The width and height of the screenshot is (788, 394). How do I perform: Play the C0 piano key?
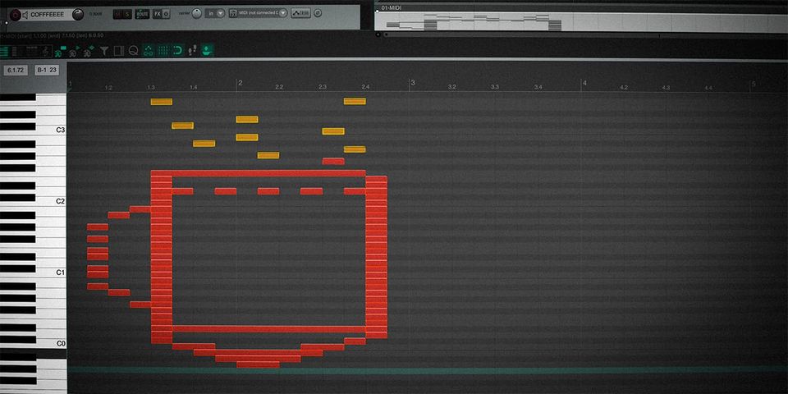coord(50,343)
